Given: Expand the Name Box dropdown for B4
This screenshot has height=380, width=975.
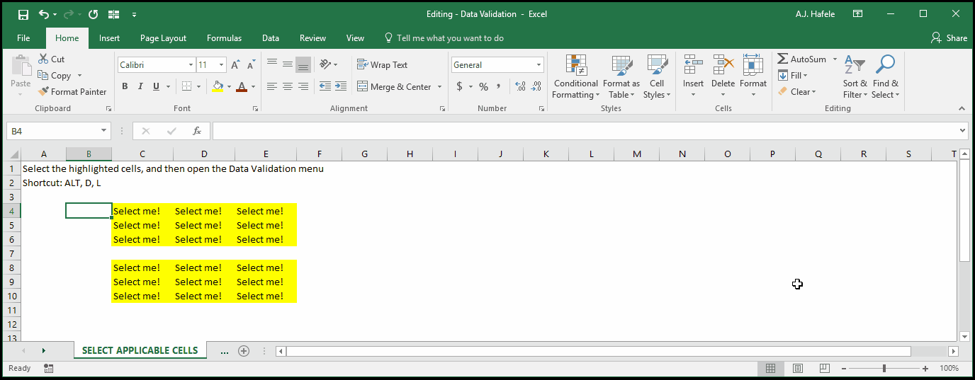Looking at the screenshot, I should tap(104, 131).
